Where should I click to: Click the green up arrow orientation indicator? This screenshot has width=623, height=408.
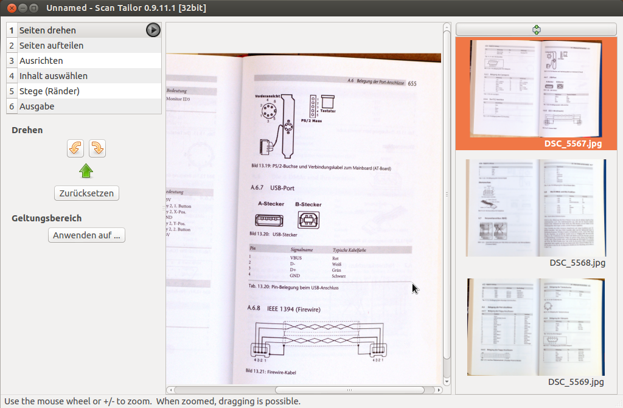coord(86,170)
